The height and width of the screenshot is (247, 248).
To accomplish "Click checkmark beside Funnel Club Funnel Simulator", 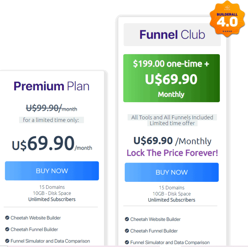I will [127, 242].
